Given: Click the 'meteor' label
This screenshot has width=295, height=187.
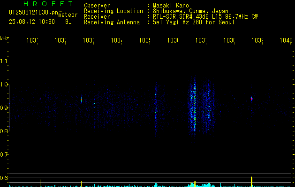Looking at the screenshot, I should pos(68,15).
